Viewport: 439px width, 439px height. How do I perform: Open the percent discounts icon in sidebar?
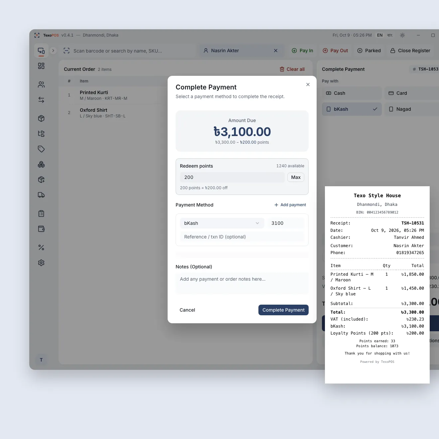click(41, 247)
